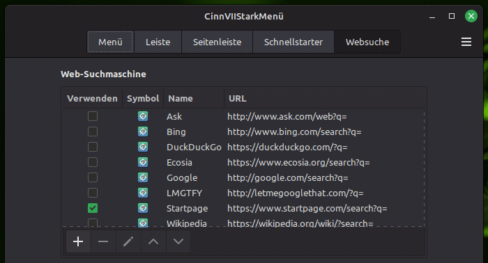Image resolution: width=488 pixels, height=263 pixels.
Task: Click the Bing row symbol icon
Action: pyautogui.click(x=143, y=131)
